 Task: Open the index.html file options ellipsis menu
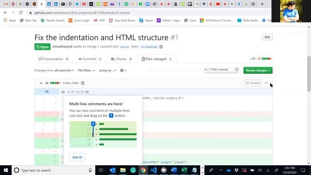click(266, 83)
